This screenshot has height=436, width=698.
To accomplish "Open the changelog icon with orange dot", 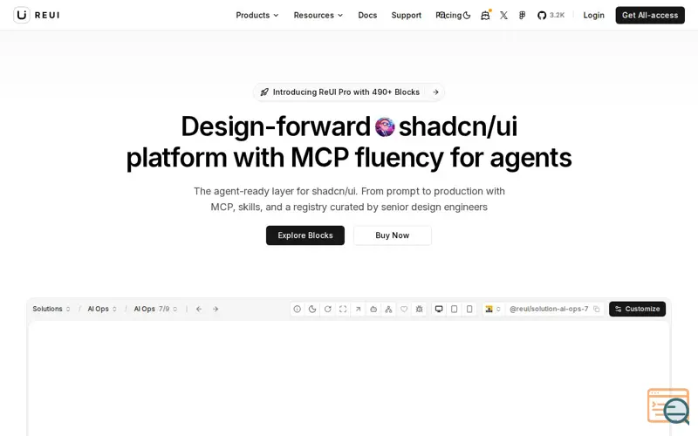I will [x=485, y=15].
